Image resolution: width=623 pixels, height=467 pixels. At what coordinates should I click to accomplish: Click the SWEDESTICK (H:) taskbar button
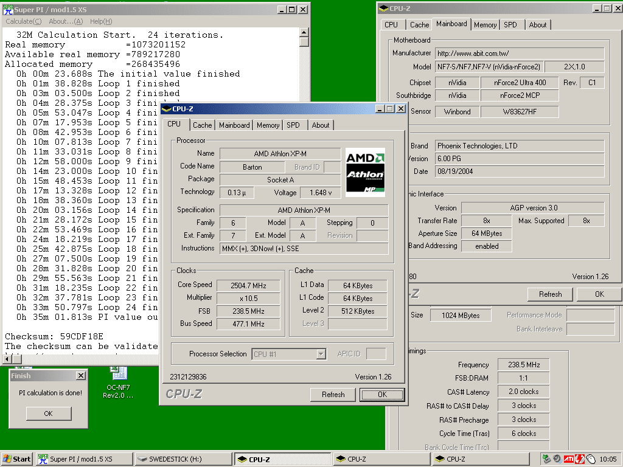[x=183, y=459]
